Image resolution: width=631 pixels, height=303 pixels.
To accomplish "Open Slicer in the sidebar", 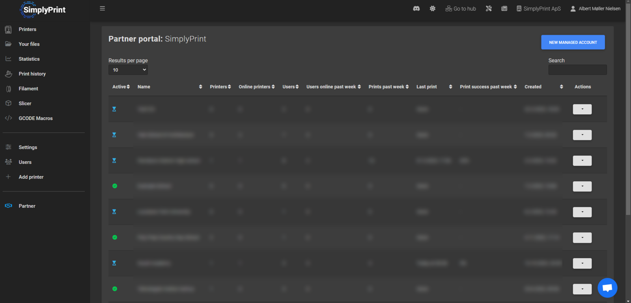I will pyautogui.click(x=25, y=103).
